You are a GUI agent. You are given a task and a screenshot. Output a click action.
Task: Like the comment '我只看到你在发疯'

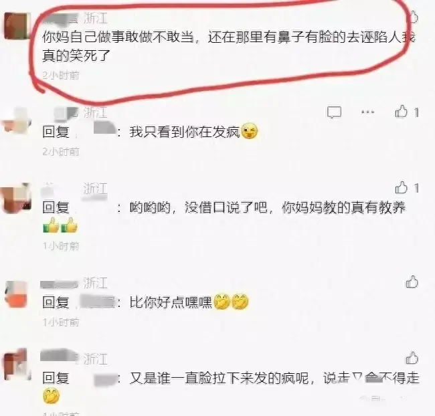click(x=401, y=112)
